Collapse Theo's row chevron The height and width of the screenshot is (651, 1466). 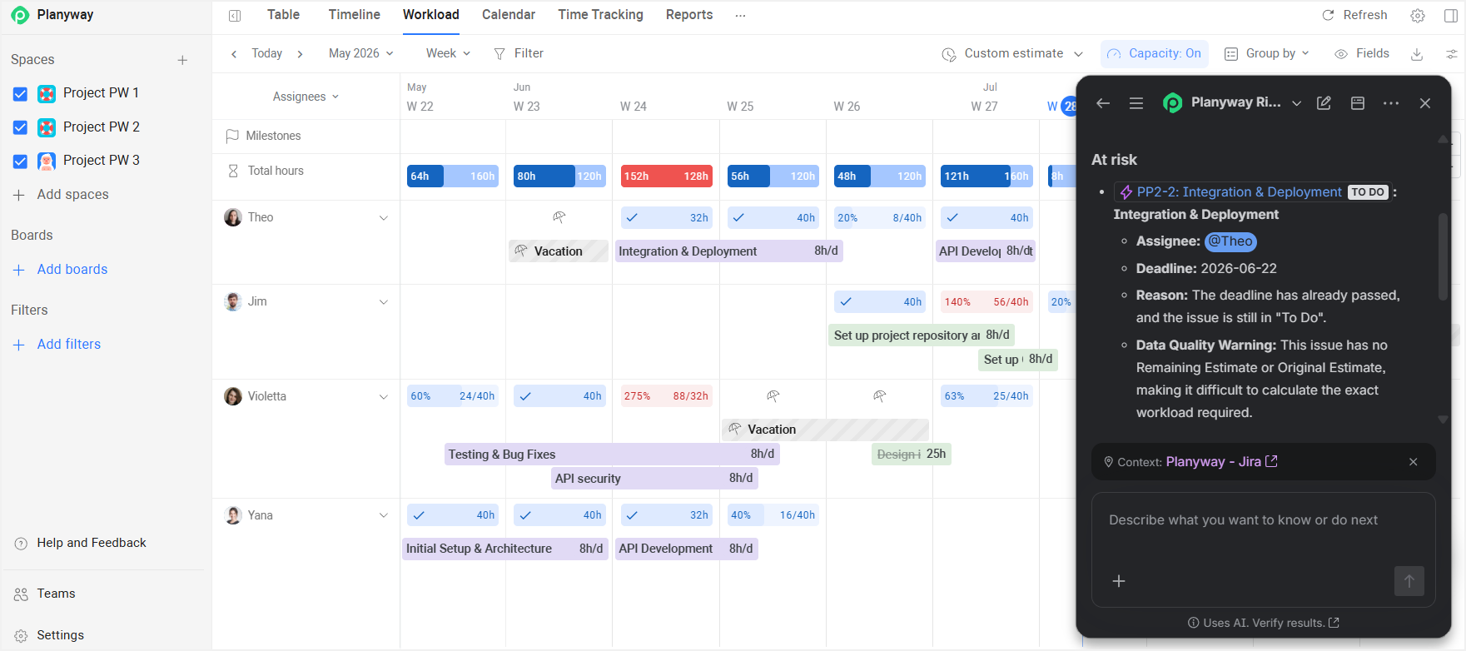tap(384, 218)
